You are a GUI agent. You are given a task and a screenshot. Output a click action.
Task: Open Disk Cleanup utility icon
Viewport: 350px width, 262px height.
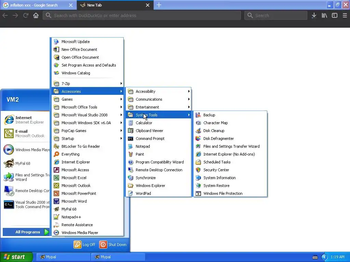[x=198, y=131]
